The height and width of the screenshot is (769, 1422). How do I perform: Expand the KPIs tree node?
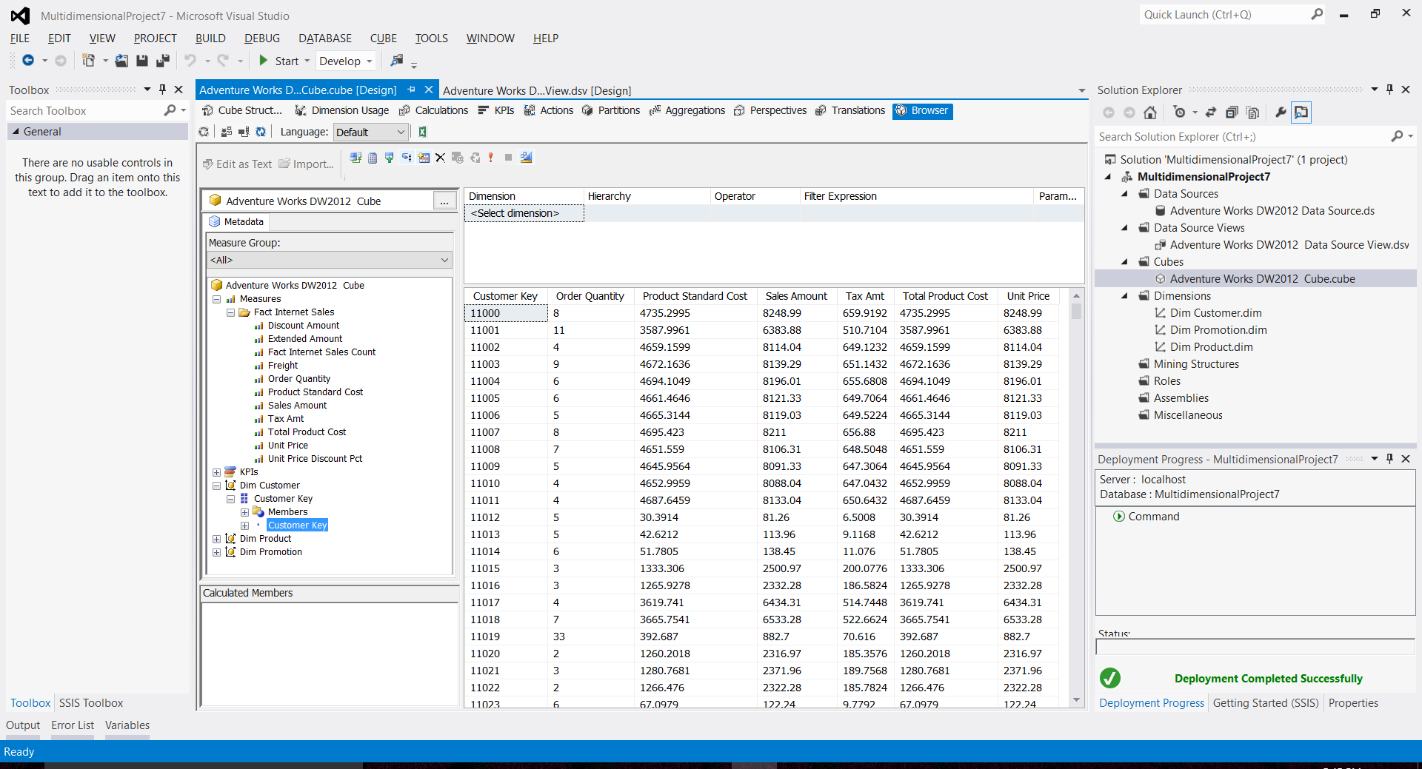(x=217, y=472)
